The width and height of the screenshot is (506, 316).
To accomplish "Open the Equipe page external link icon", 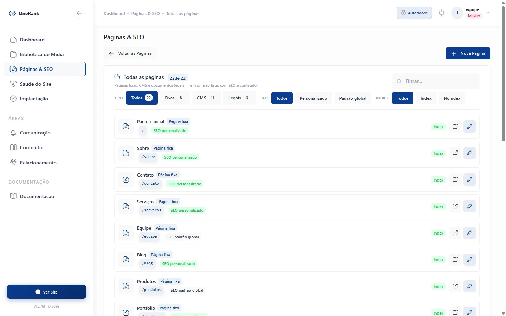I will point(455,233).
